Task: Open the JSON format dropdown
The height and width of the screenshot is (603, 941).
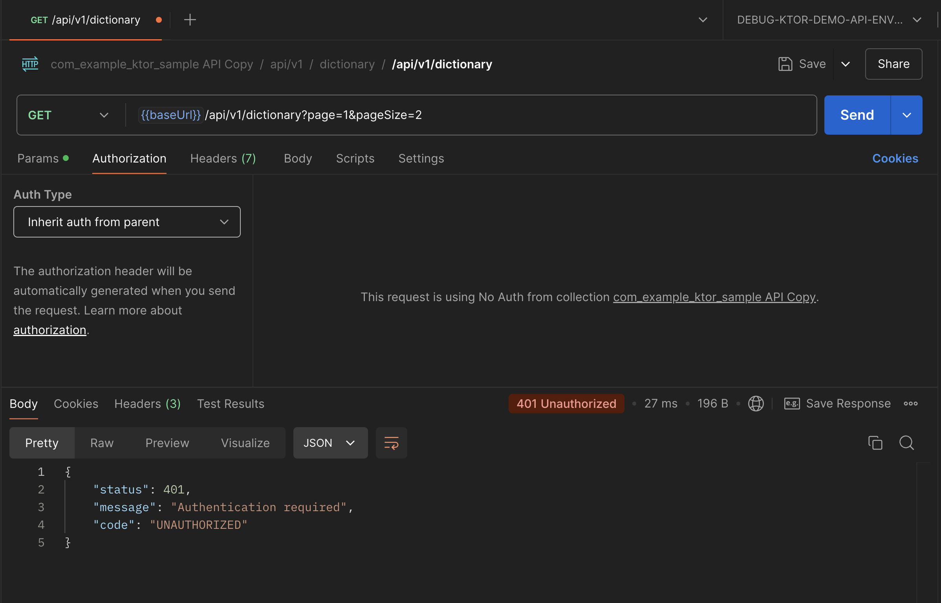Action: point(330,443)
